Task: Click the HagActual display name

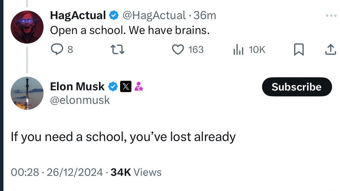Action: pos(78,15)
